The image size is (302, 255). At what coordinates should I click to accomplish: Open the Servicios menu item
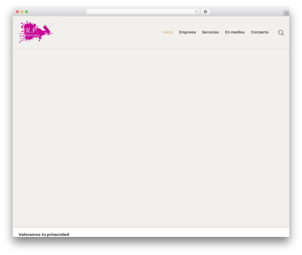point(210,32)
